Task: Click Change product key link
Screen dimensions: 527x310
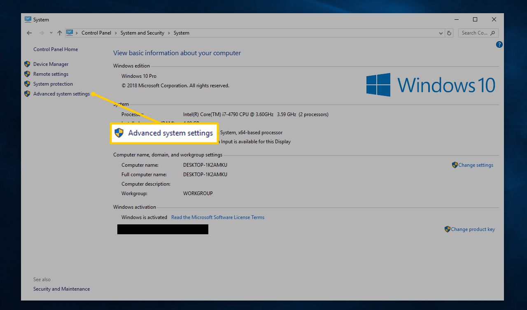Action: click(x=473, y=229)
